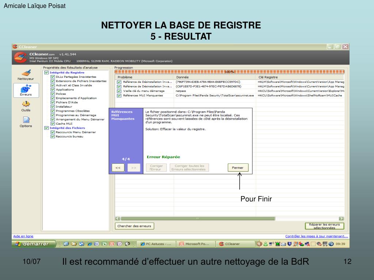Click Corriger toutes les Erreurs sélectionnées
This screenshot has width=374, height=280.
[190, 168]
